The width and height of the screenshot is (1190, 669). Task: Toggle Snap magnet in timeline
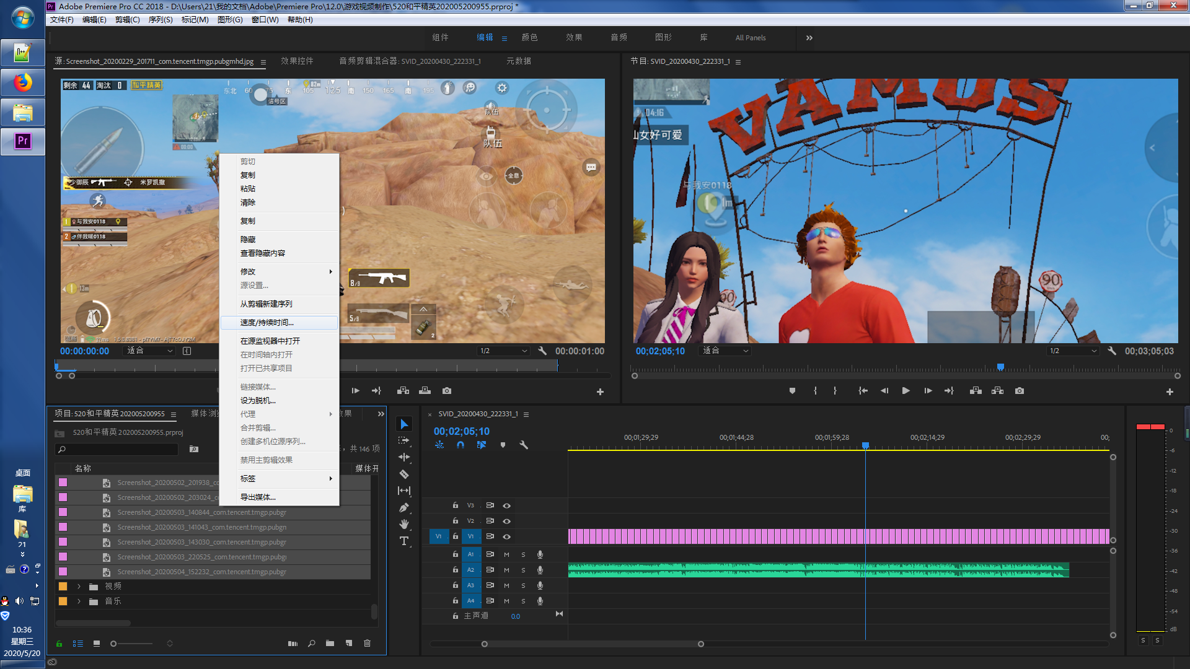[461, 445]
